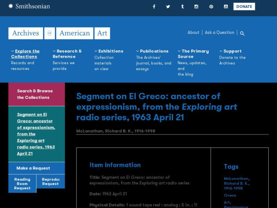Click the Tags heading
Screen dimensions: 277x208
click(231, 166)
